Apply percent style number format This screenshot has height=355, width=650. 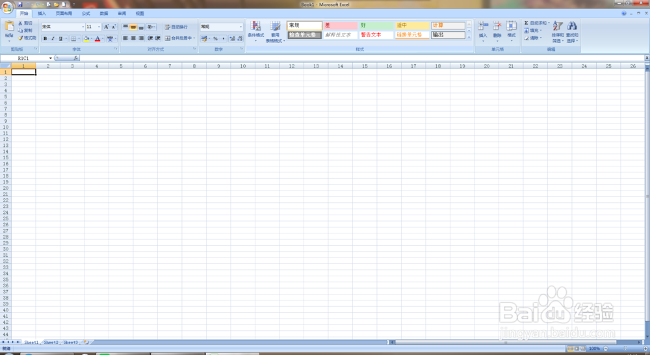tap(215, 38)
